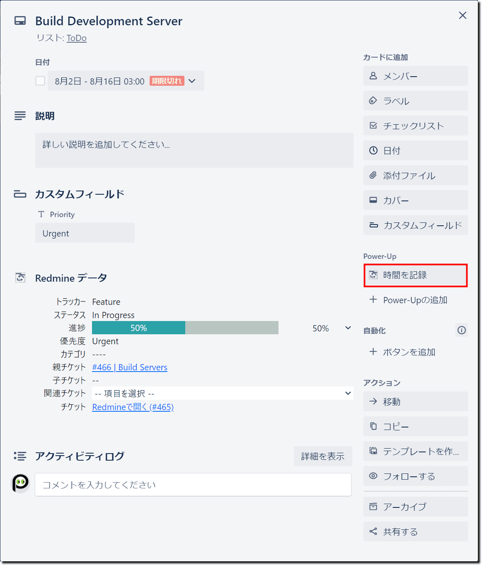The width and height of the screenshot is (482, 565).
Task: Click the comment input field
Action: coord(193,485)
